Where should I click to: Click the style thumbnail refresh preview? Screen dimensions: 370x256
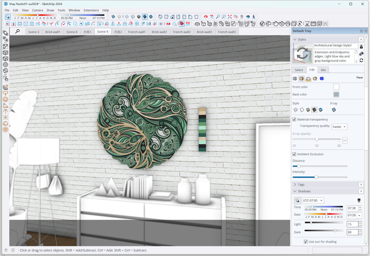click(303, 54)
